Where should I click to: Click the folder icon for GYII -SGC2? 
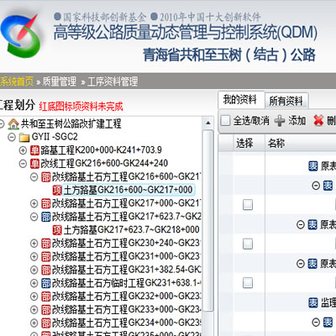tap(24, 137)
